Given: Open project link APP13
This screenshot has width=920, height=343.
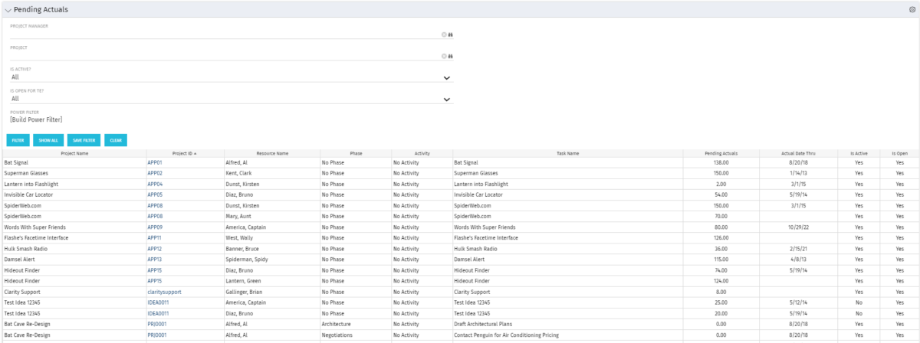Looking at the screenshot, I should pos(155,260).
